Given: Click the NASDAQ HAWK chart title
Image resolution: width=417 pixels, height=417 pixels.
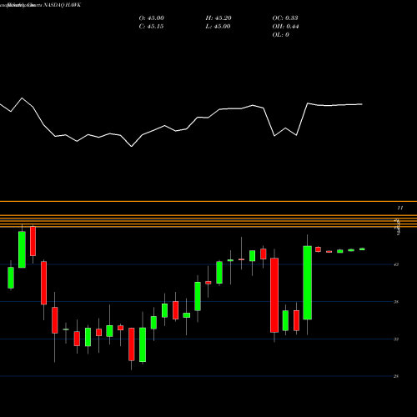Looking at the screenshot, I should pyautogui.click(x=62, y=5).
